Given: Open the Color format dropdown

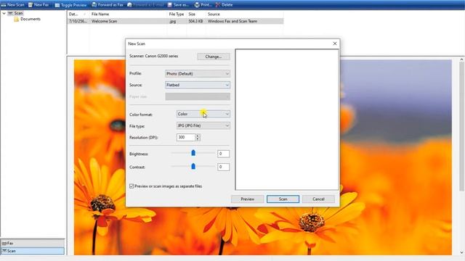Looking at the screenshot, I should click(203, 114).
